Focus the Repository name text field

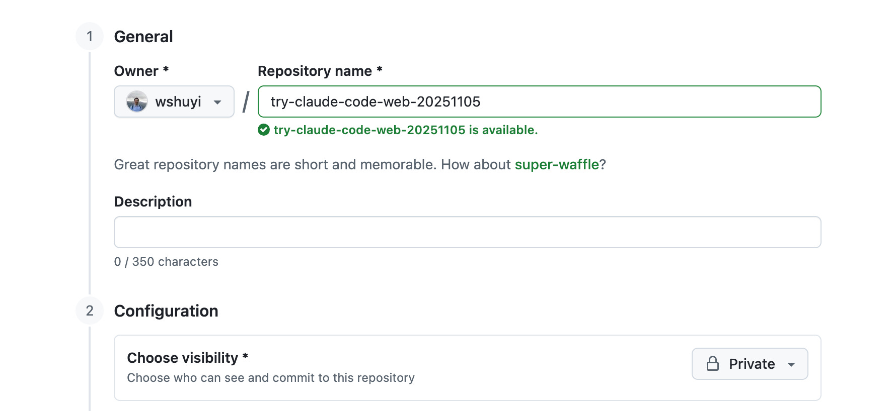point(540,101)
